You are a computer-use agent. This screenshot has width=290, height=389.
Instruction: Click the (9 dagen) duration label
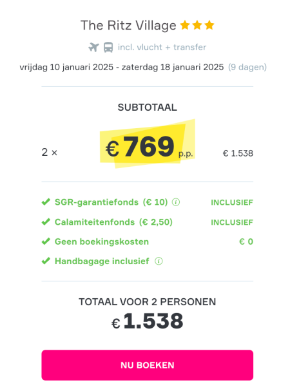[247, 67]
